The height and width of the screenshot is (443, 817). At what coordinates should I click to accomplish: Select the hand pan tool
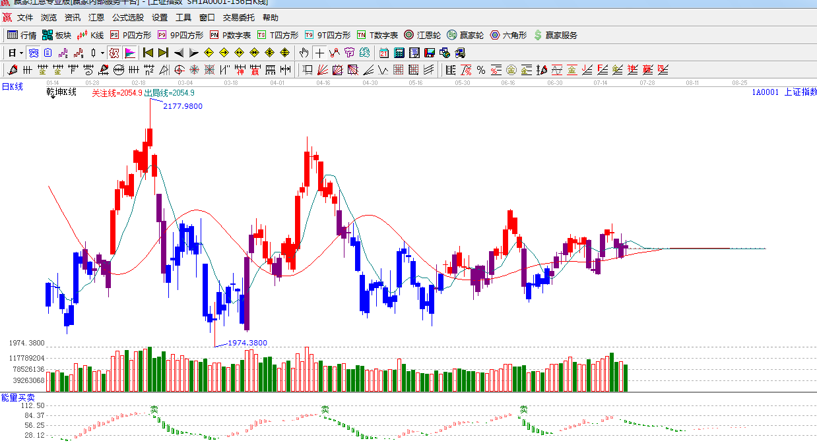pyautogui.click(x=304, y=53)
